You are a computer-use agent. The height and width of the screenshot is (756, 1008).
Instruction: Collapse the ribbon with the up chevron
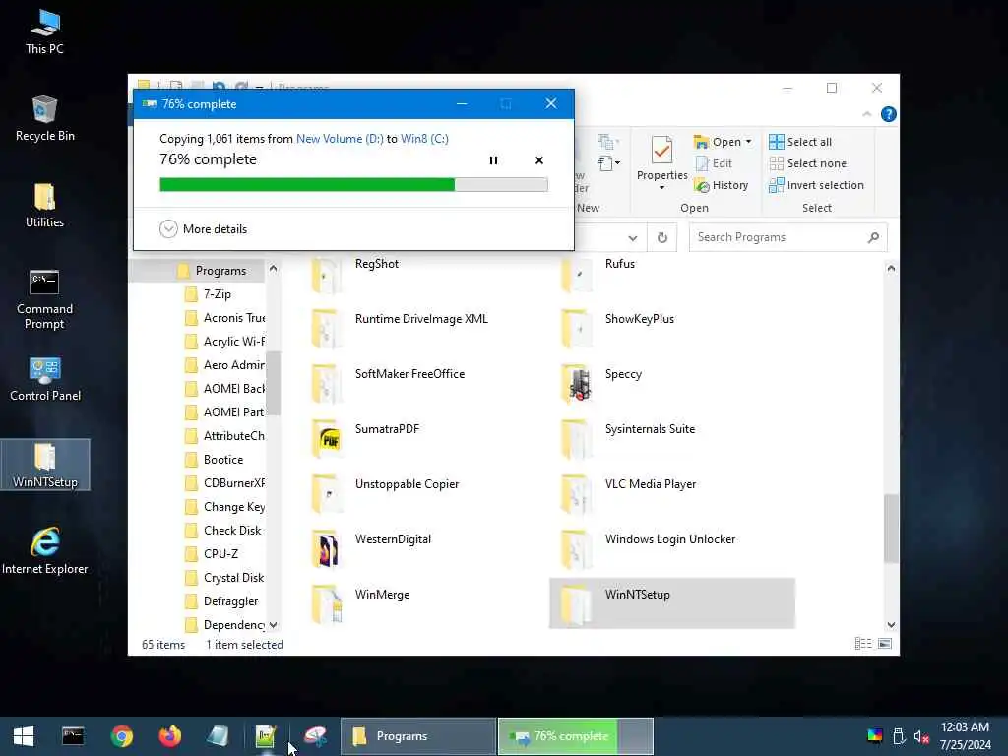tap(866, 114)
